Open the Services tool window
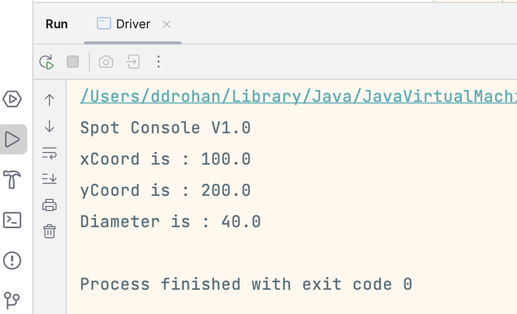Viewport: 517px width, 314px height. tap(12, 99)
